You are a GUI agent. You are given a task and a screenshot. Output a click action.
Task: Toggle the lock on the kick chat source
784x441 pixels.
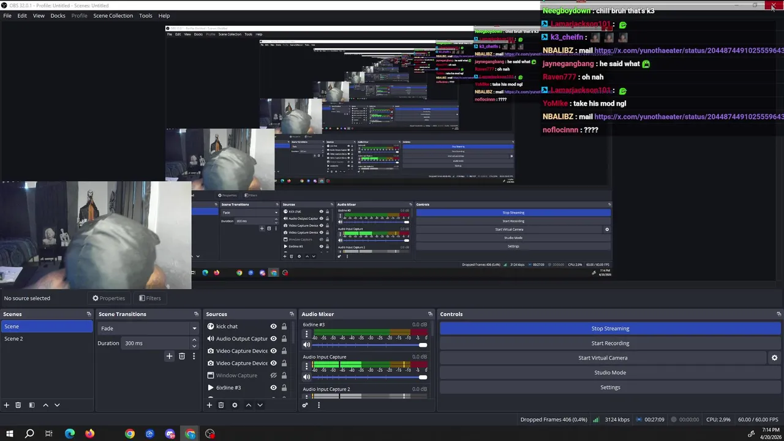tap(284, 326)
